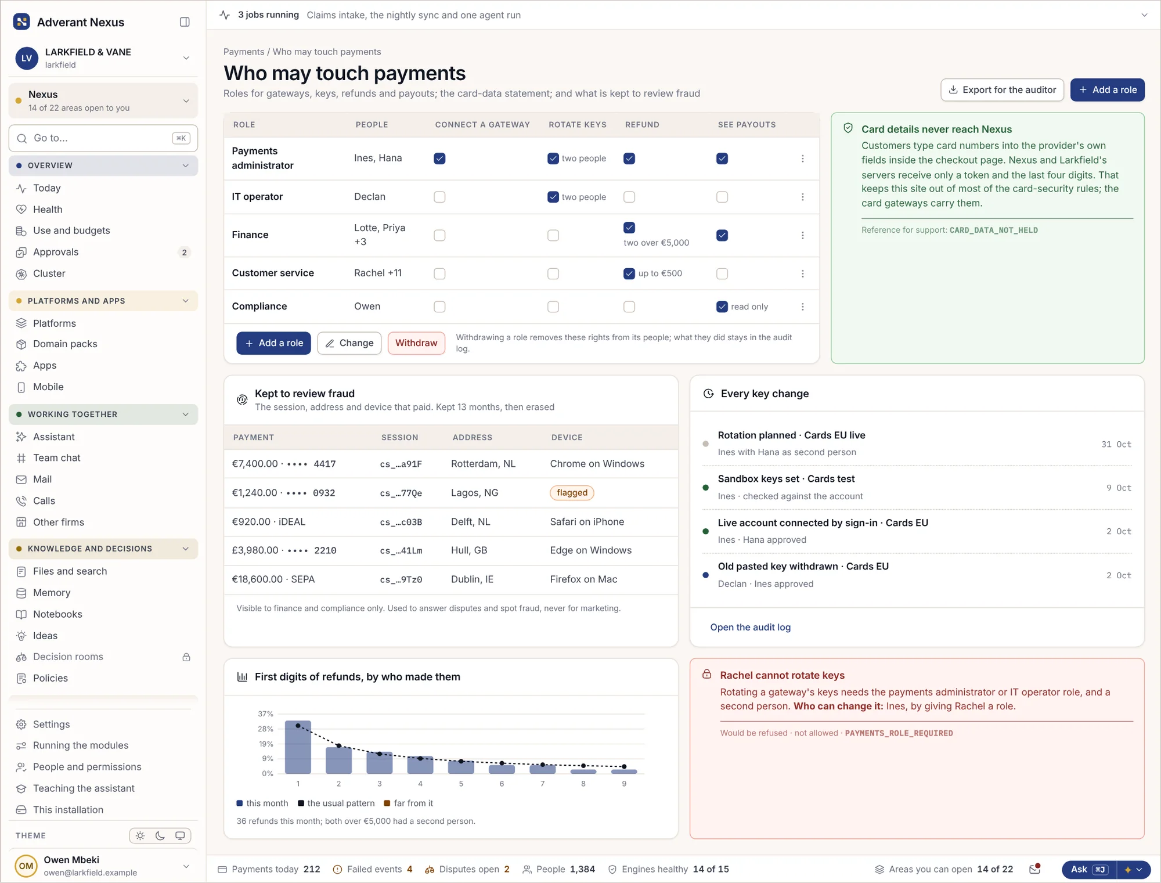This screenshot has width=1161, height=883.
Task: Open row options for IT operator
Action: pos(803,197)
